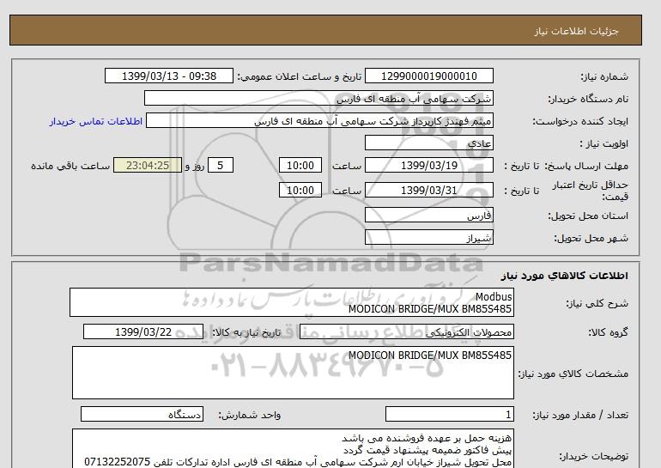The height and width of the screenshot is (468, 661).
Task: Click the label گروه کالا
Action: click(609, 332)
